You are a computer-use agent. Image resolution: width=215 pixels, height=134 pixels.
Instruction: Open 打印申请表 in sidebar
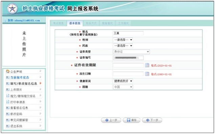[18, 102]
